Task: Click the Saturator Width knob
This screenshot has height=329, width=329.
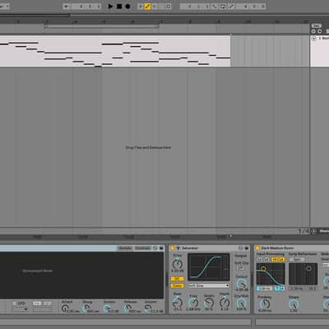Action: click(x=209, y=303)
